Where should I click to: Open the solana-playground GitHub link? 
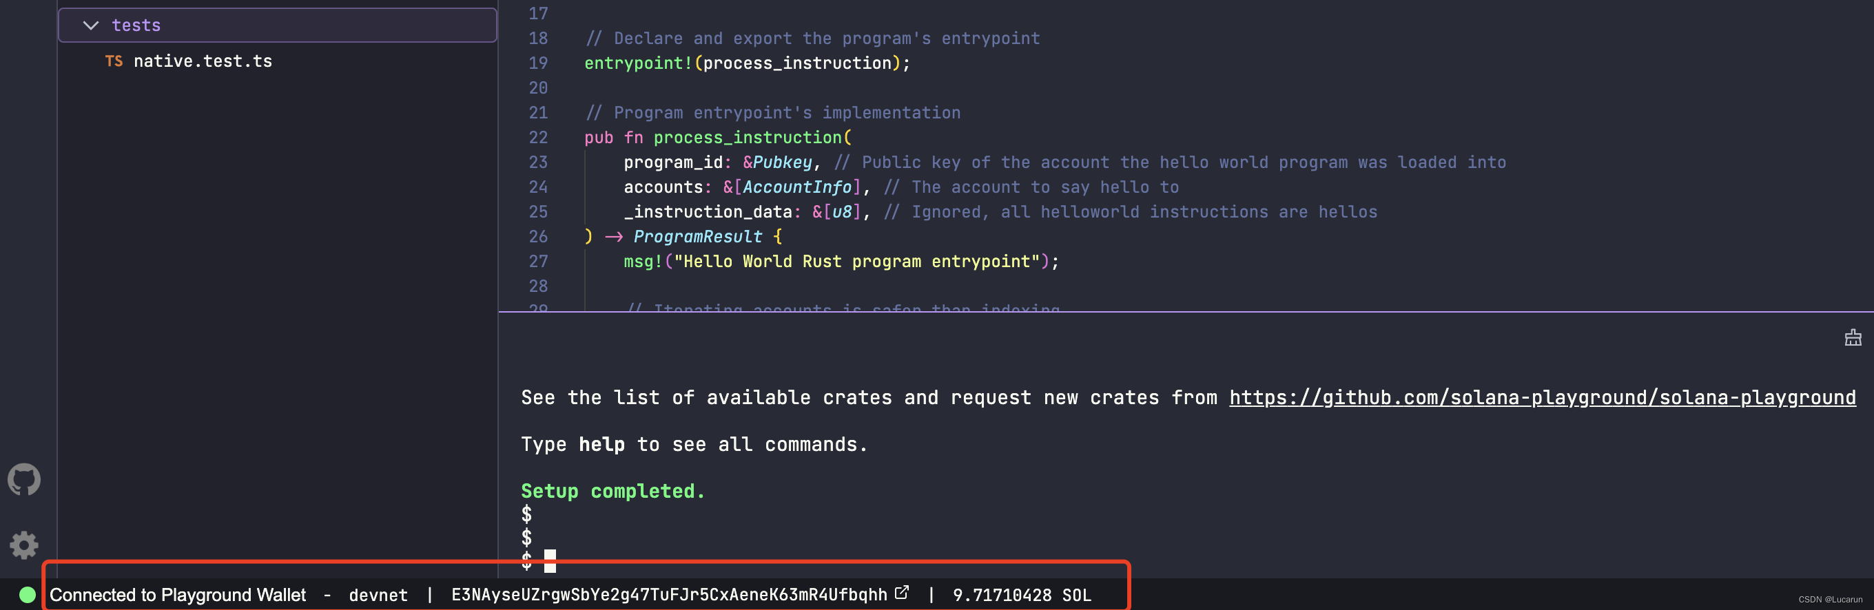1543,398
